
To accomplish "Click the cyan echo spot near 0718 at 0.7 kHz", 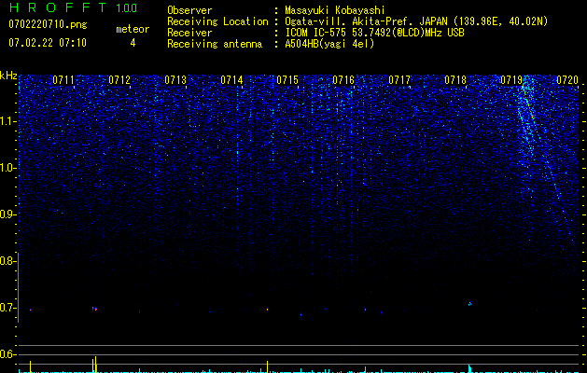I will coord(469,303).
